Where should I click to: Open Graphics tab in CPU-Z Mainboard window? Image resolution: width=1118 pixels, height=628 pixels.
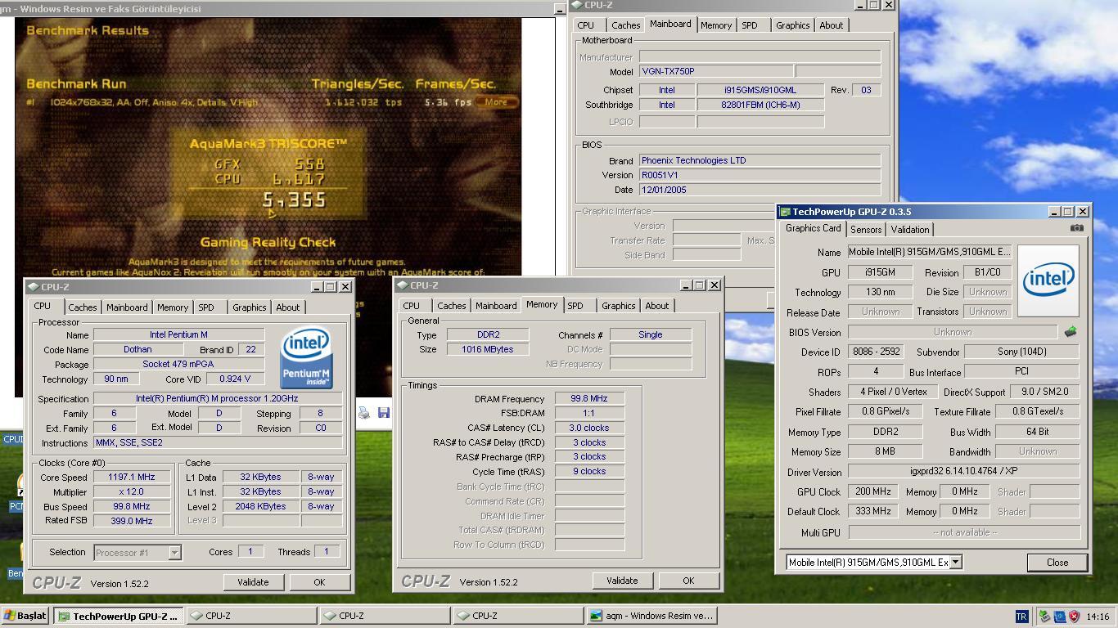(792, 25)
